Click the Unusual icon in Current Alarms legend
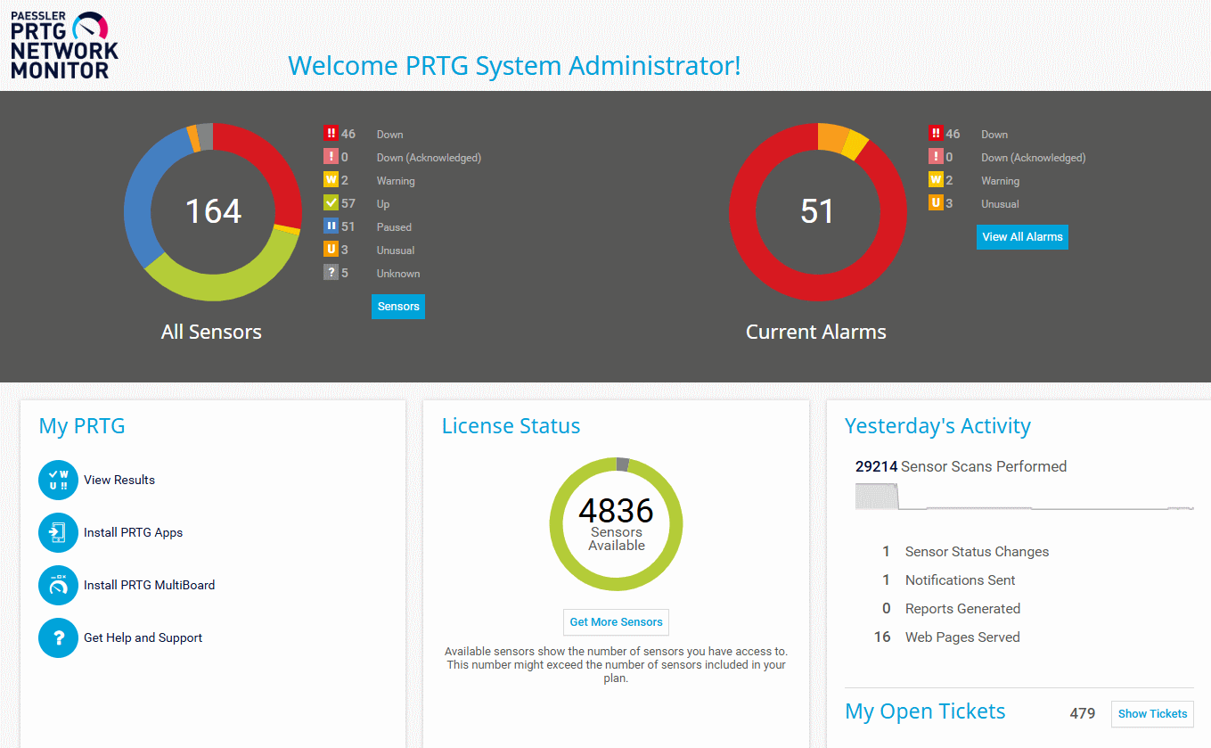 click(x=936, y=203)
